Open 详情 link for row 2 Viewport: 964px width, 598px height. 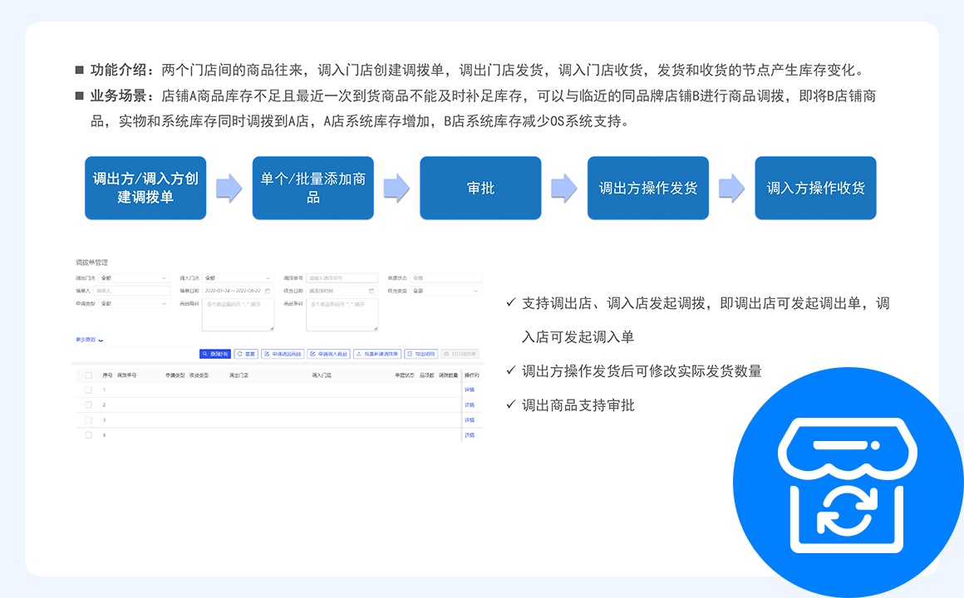[470, 405]
